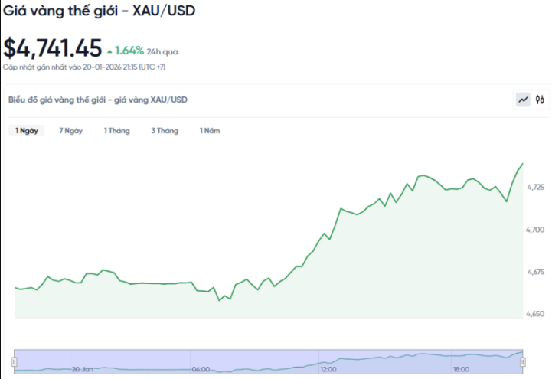Select the 7 Ngày time range
Viewport: 552px width, 379px height.
70,131
